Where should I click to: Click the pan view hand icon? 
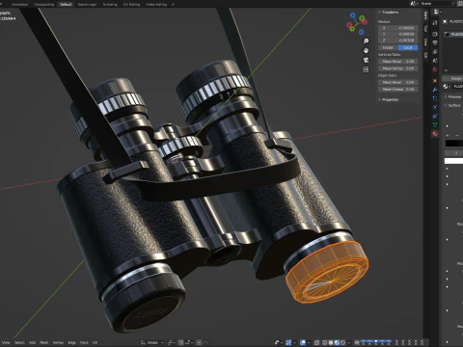click(x=366, y=50)
